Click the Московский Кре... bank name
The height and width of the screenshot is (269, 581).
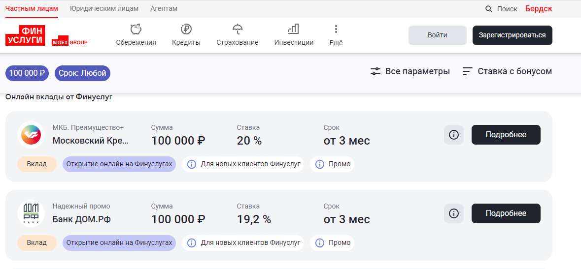(91, 141)
